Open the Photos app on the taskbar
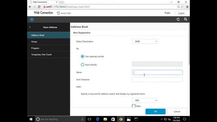 tap(129, 119)
